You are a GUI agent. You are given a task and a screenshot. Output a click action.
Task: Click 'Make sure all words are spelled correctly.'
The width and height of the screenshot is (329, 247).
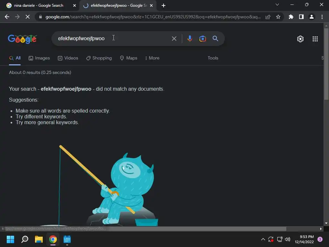click(63, 111)
